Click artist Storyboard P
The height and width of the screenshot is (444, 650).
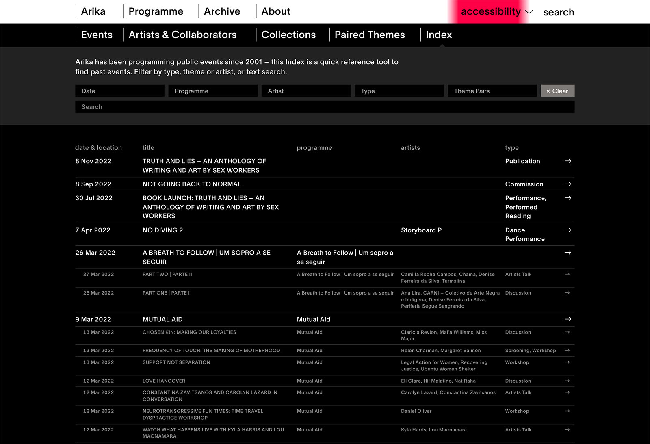pos(421,230)
